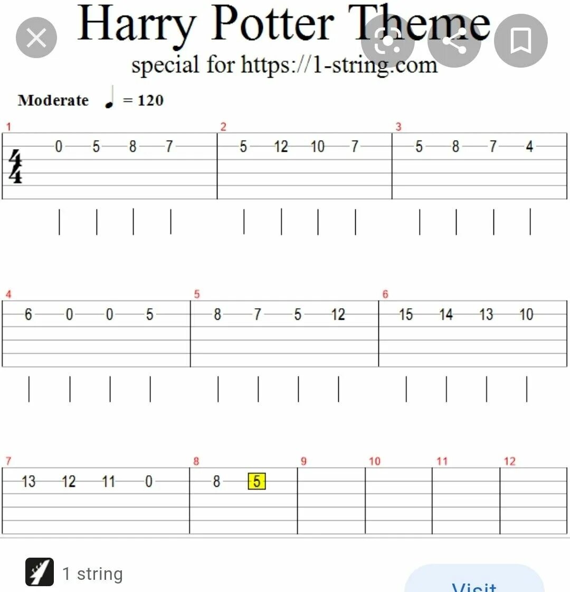Click the Harry Potter Theme title
Screen dimensions: 570x592
tap(284, 23)
